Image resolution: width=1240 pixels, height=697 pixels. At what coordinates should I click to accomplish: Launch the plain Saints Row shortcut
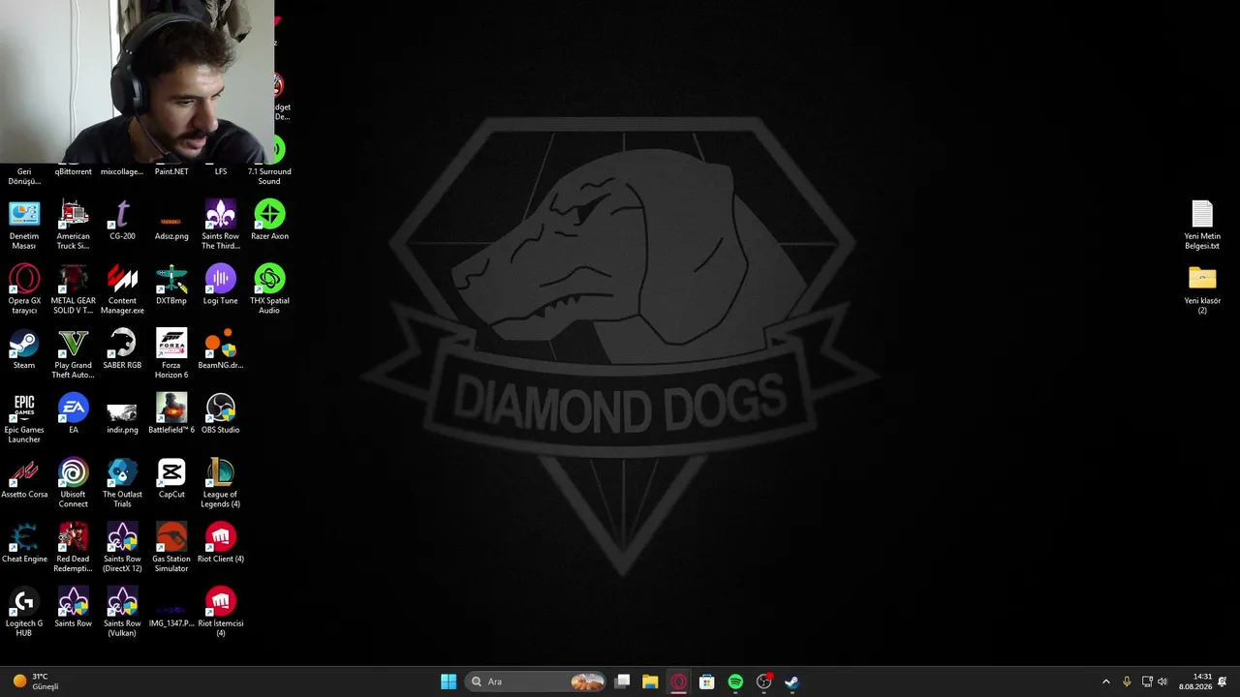74,608
